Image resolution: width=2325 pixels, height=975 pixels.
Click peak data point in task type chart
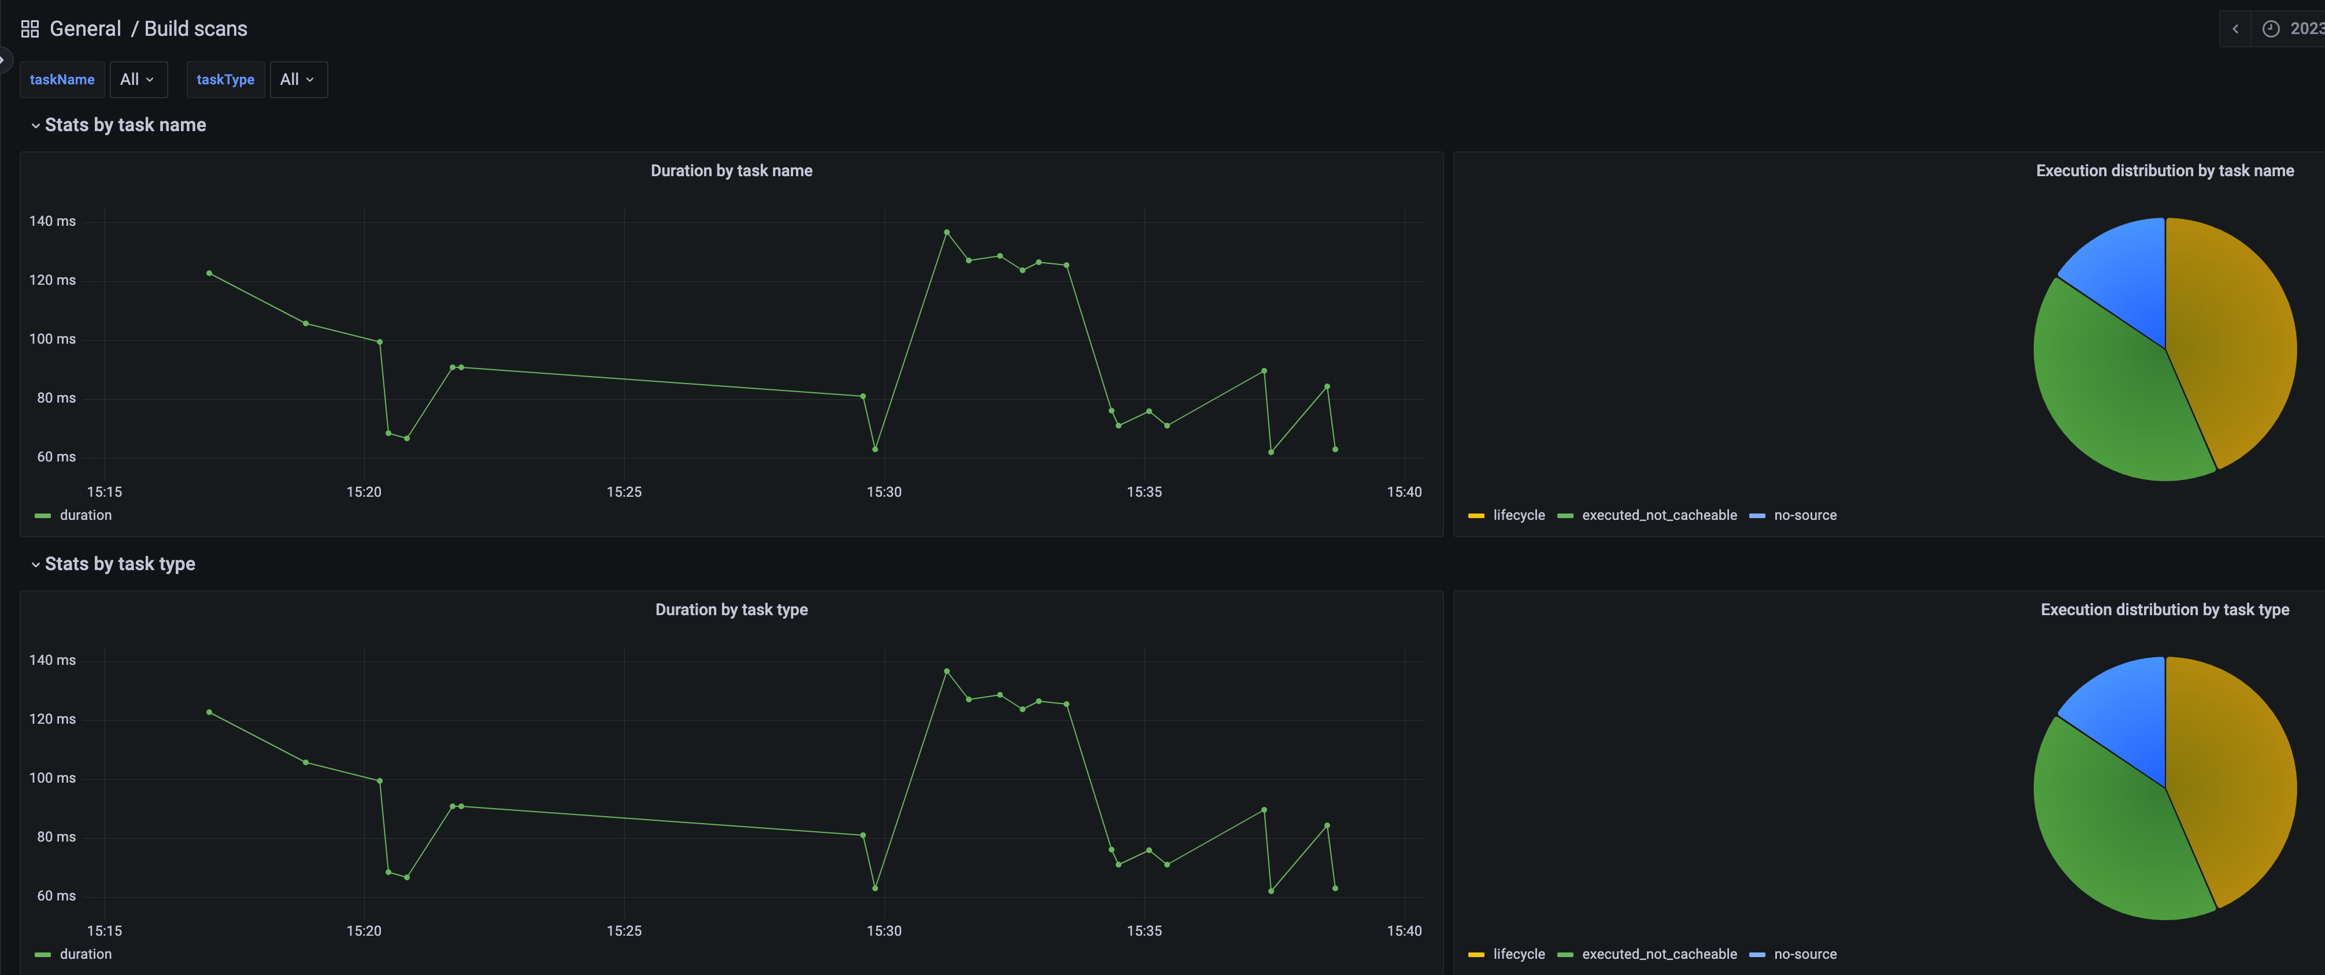tap(946, 672)
